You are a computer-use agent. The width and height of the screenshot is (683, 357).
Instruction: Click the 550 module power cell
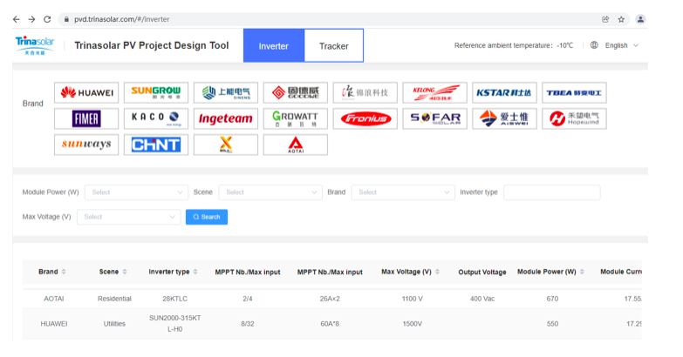point(552,324)
